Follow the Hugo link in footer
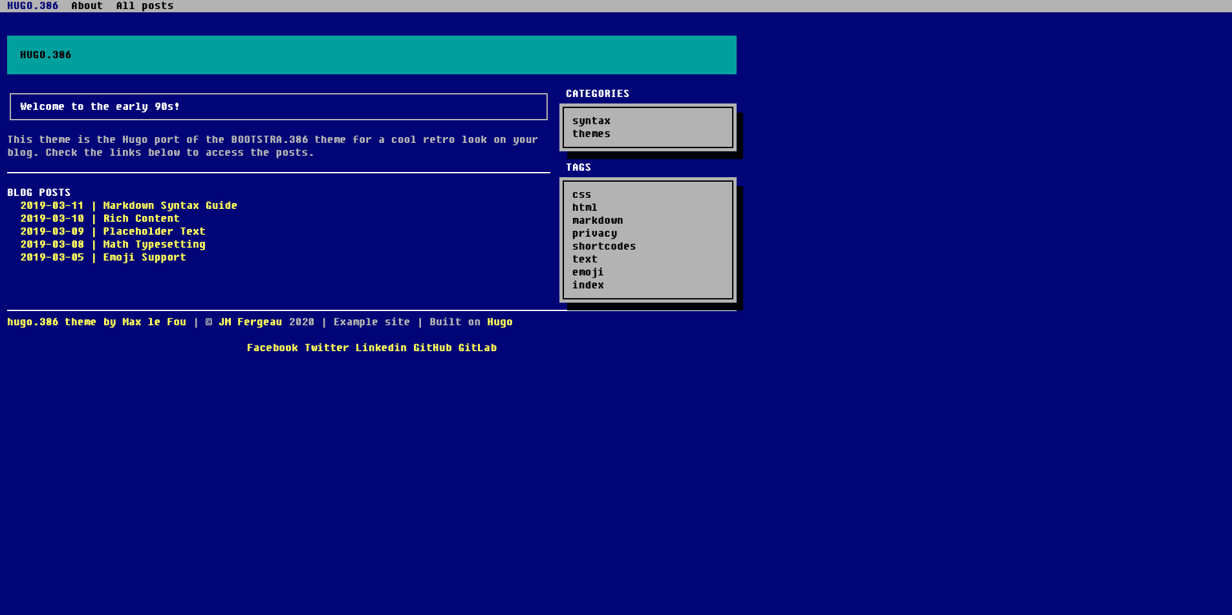 (500, 322)
